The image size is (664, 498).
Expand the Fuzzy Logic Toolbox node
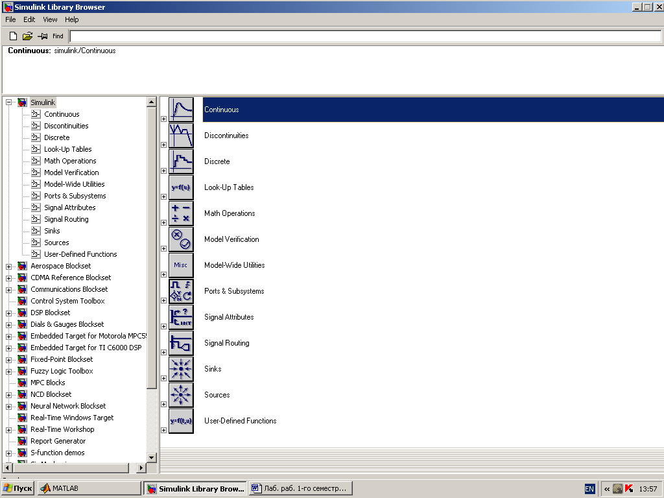(x=8, y=372)
